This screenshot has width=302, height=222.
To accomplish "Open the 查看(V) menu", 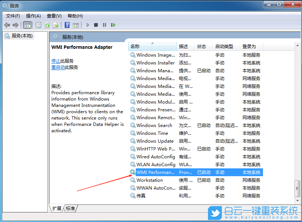I will 54,16.
